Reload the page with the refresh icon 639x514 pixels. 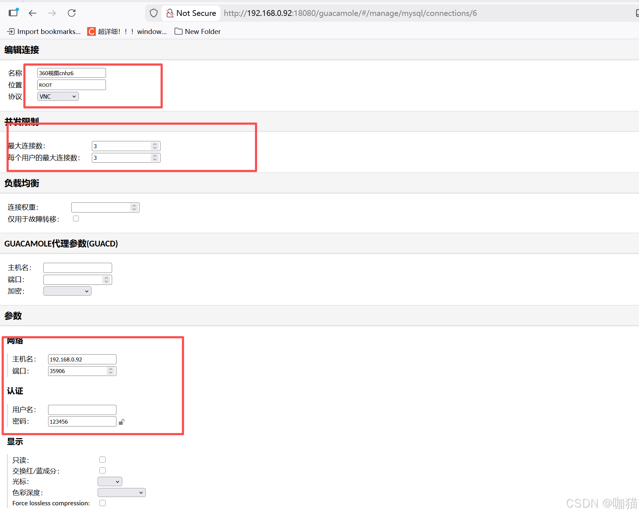click(72, 13)
